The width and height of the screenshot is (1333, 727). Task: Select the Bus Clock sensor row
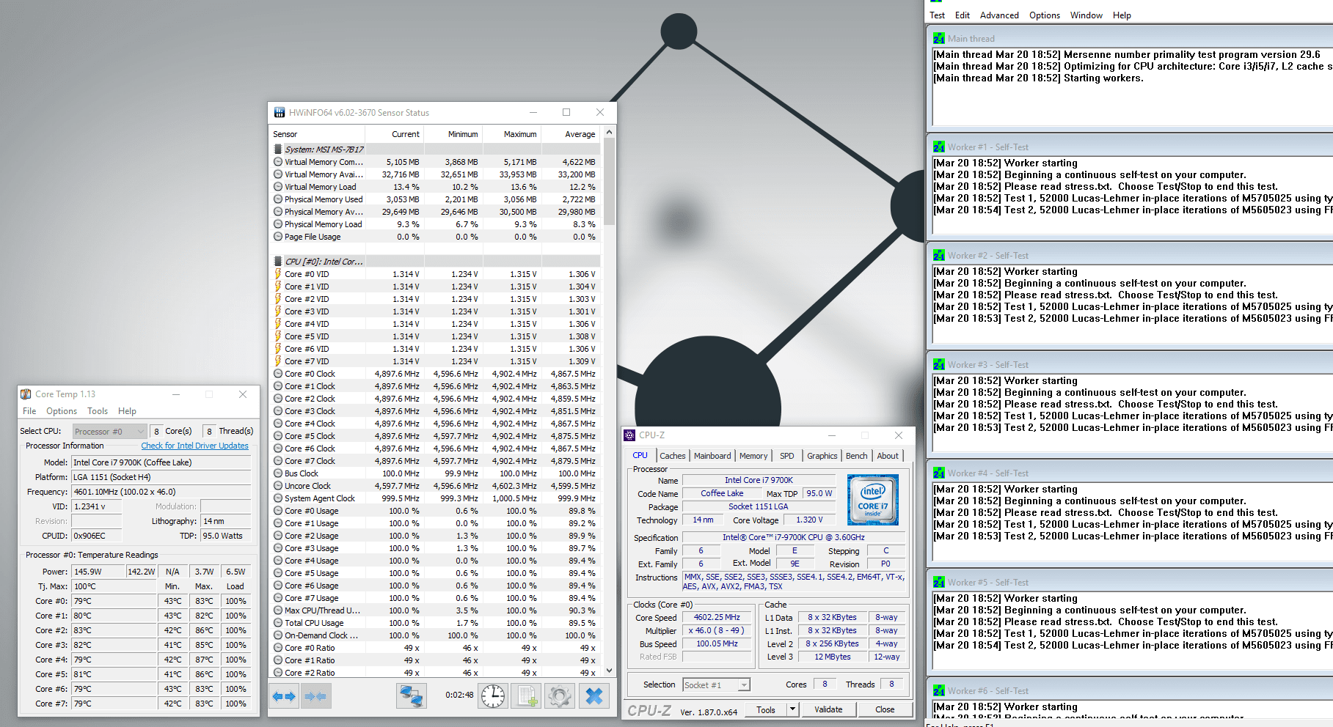pyautogui.click(x=436, y=473)
